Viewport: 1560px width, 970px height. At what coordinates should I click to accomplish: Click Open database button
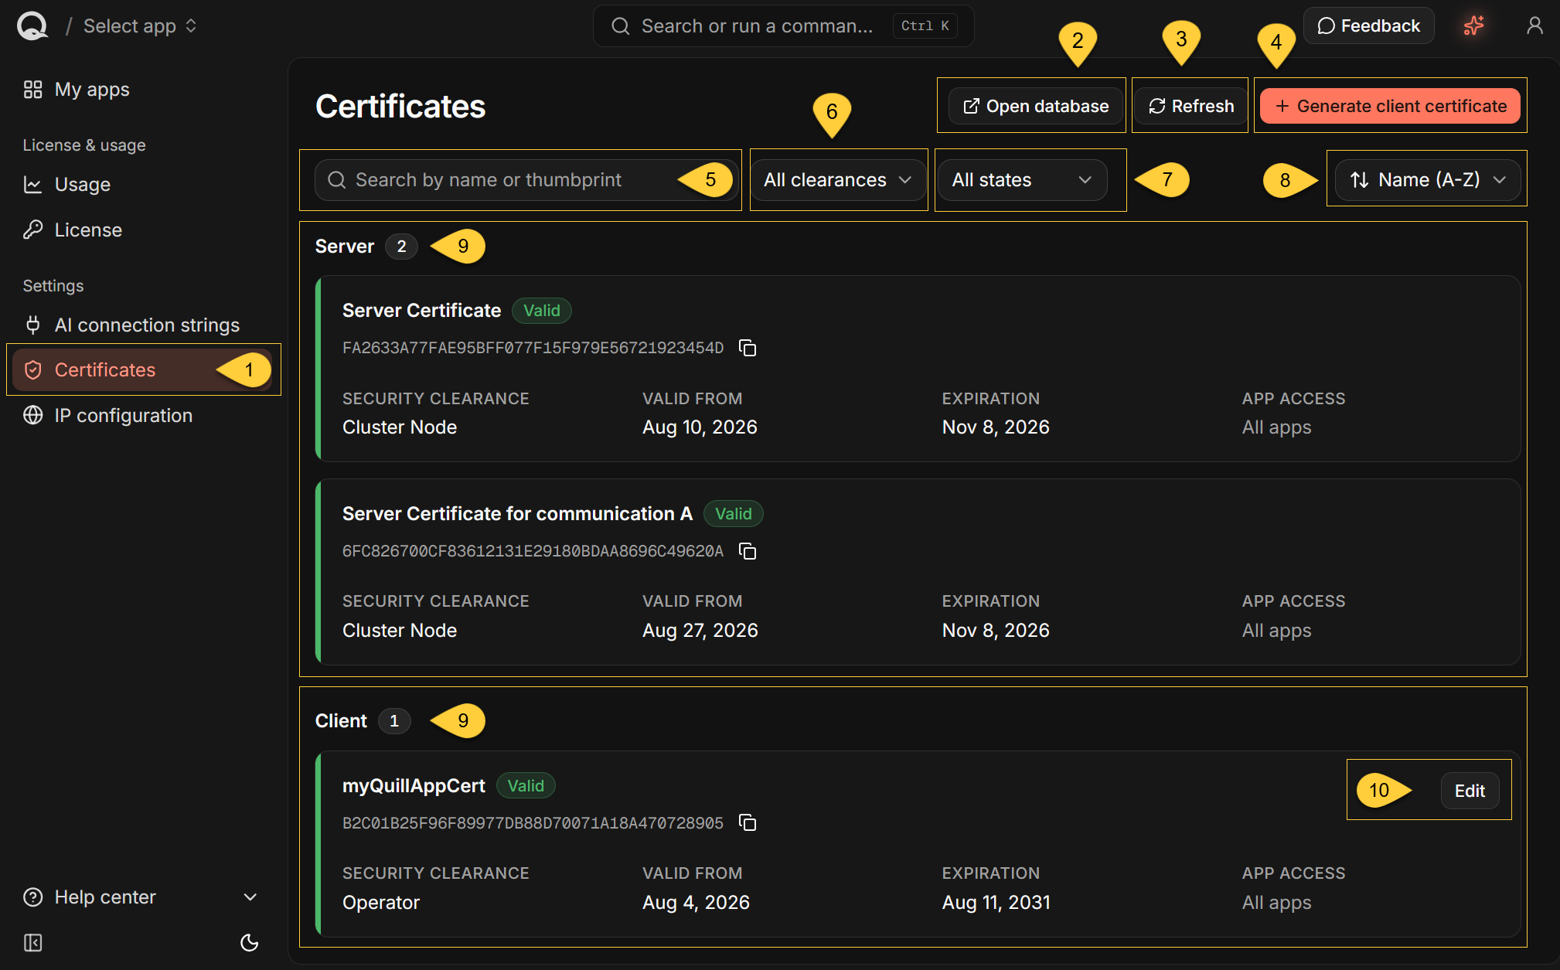point(1036,106)
